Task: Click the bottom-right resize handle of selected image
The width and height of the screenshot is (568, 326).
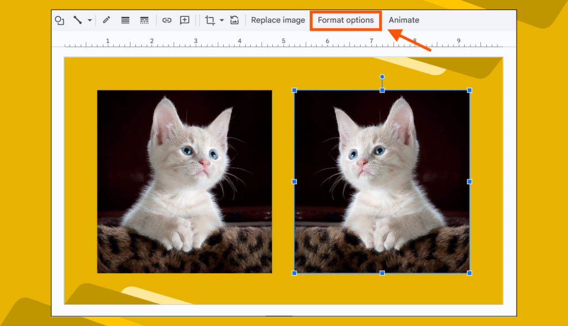Action: coord(469,273)
